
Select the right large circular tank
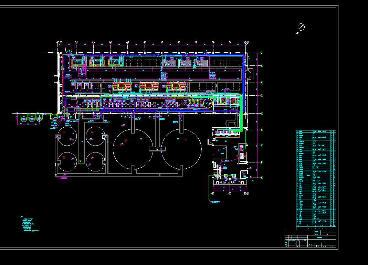pos(181,149)
